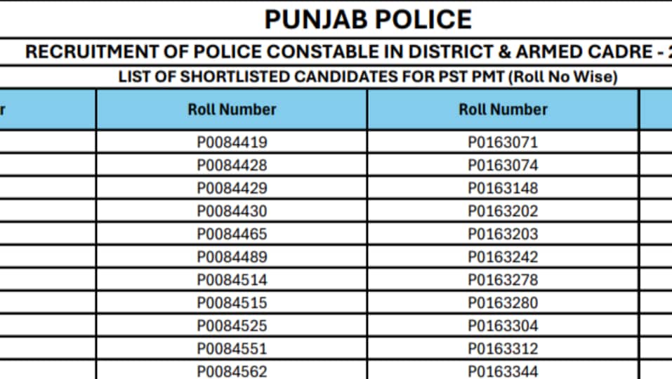672x379 pixels.
Task: Click roll number P0084429
Action: [232, 188]
